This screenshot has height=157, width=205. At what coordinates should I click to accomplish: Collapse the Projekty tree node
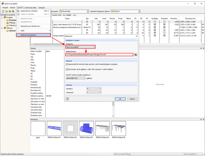pos(2,18)
